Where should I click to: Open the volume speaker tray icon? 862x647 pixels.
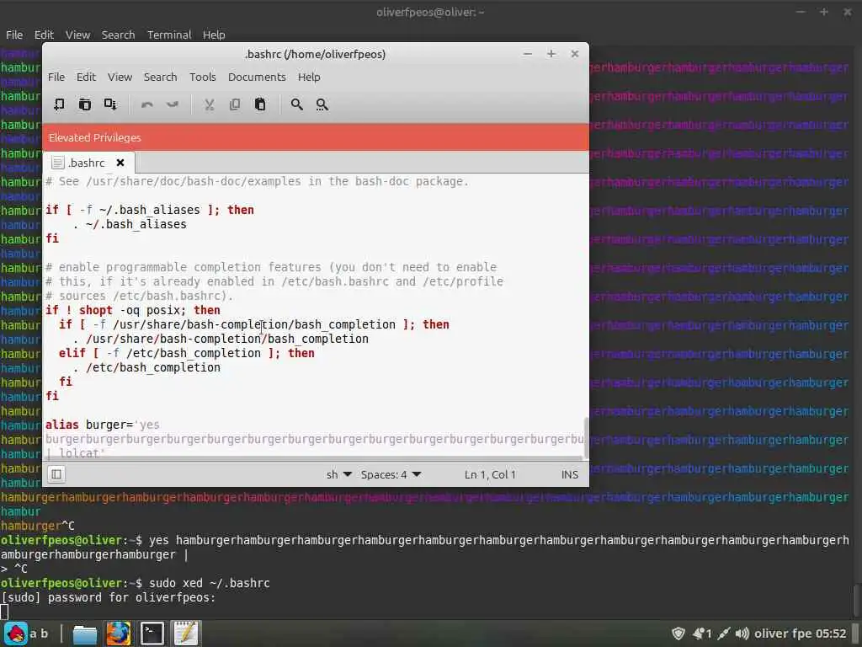click(x=742, y=634)
